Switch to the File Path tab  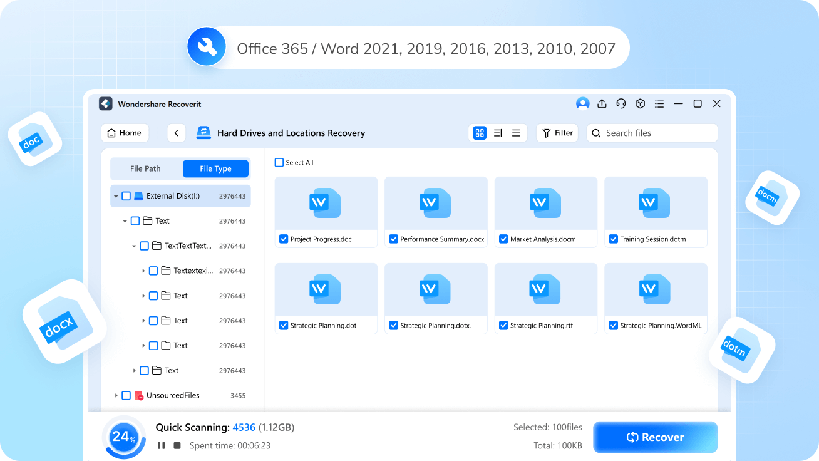[145, 168]
